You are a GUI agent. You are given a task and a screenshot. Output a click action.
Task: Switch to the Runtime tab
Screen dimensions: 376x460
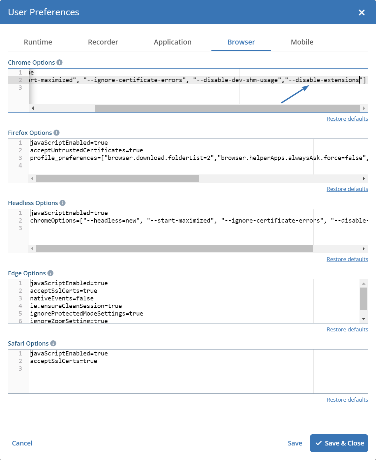[x=38, y=42]
